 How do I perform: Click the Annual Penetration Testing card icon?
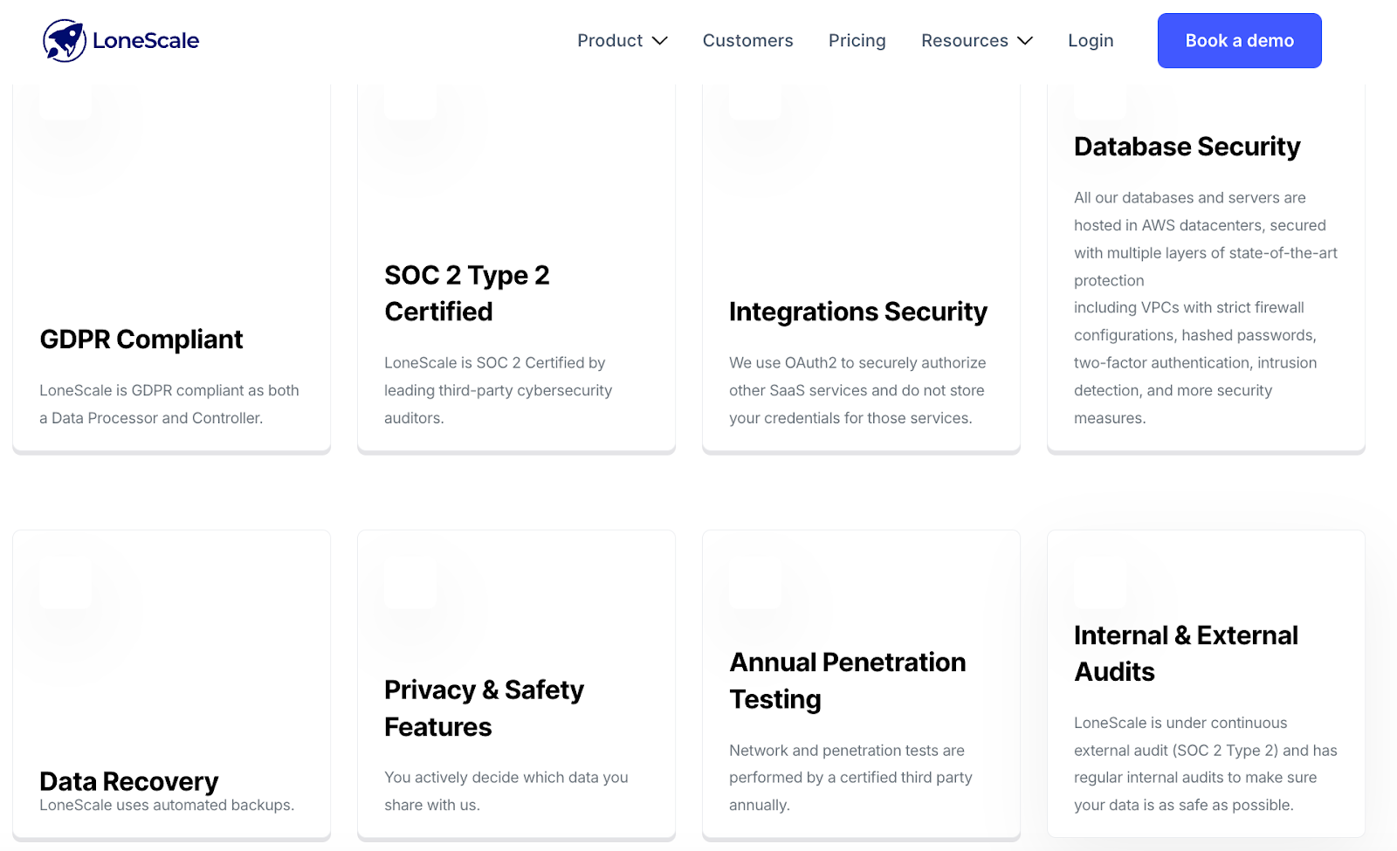755,585
